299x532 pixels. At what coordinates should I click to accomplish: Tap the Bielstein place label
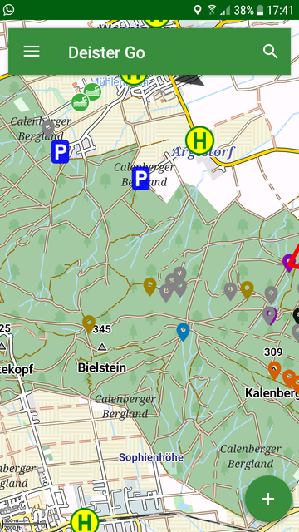click(x=101, y=367)
